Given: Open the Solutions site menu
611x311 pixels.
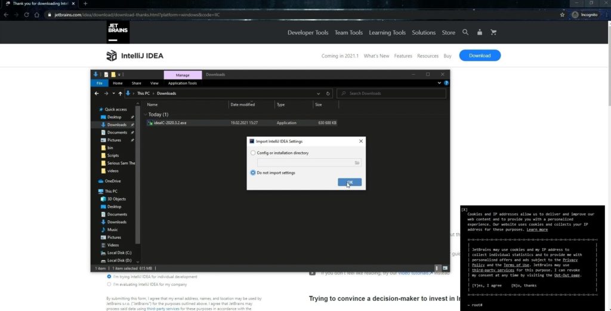Looking at the screenshot, I should click(424, 33).
